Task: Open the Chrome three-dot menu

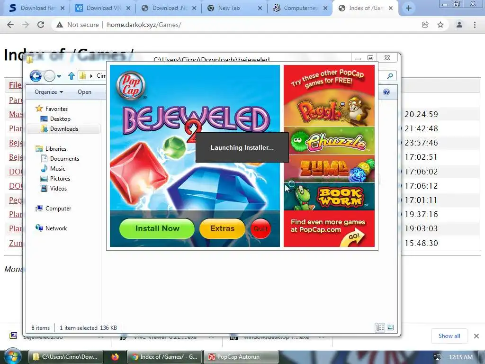Action: coord(475,25)
